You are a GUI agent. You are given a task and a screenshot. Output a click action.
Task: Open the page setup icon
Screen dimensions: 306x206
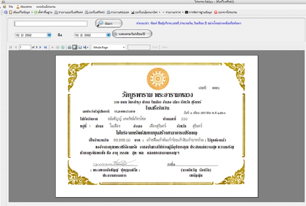pos(80,47)
